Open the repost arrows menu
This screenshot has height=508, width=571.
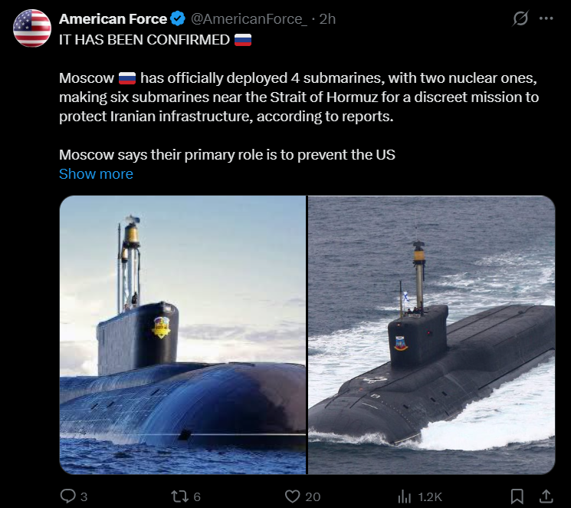click(179, 496)
